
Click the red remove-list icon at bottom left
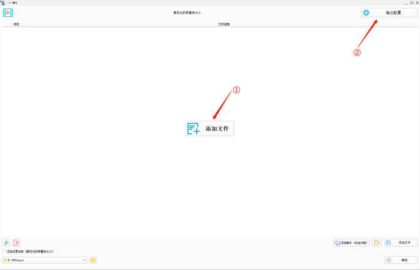16,242
